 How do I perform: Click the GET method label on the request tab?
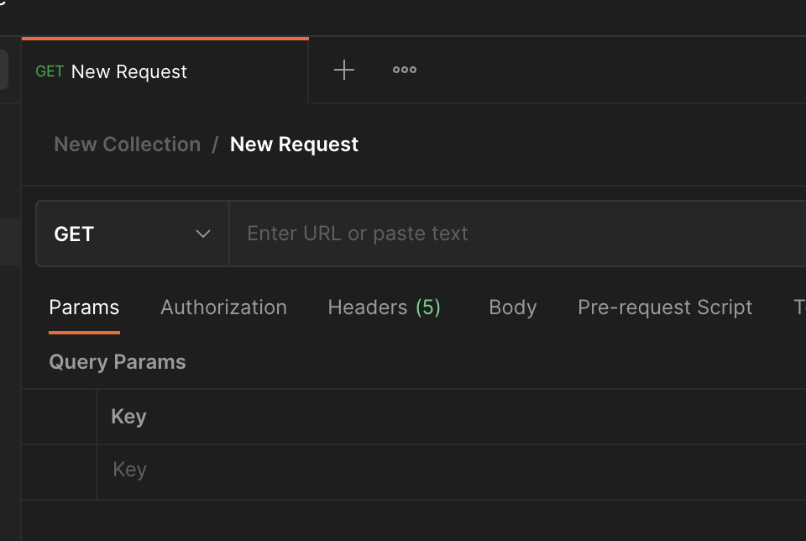(48, 71)
